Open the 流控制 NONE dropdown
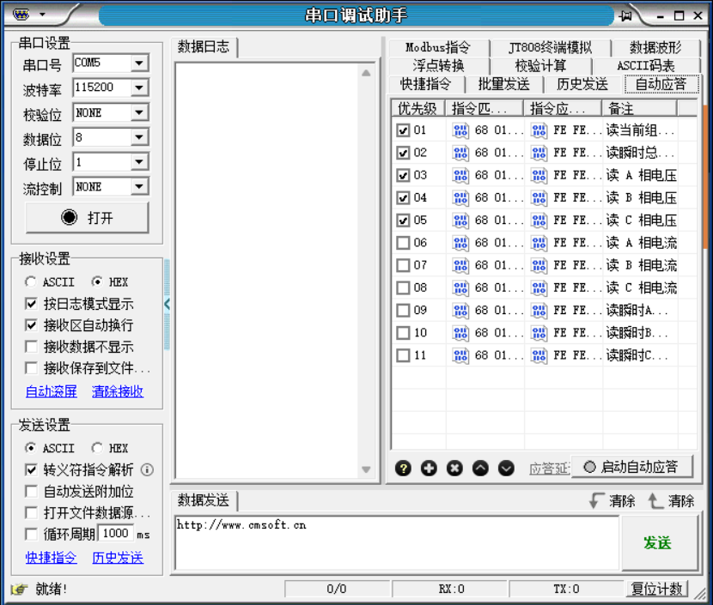713x605 pixels. tap(139, 186)
